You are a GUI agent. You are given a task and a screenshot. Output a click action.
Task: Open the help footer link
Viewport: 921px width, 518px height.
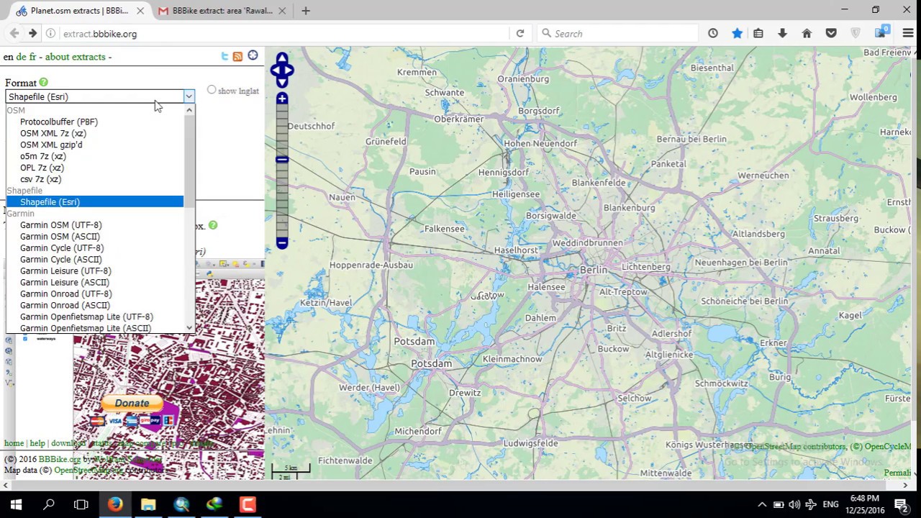coord(37,443)
